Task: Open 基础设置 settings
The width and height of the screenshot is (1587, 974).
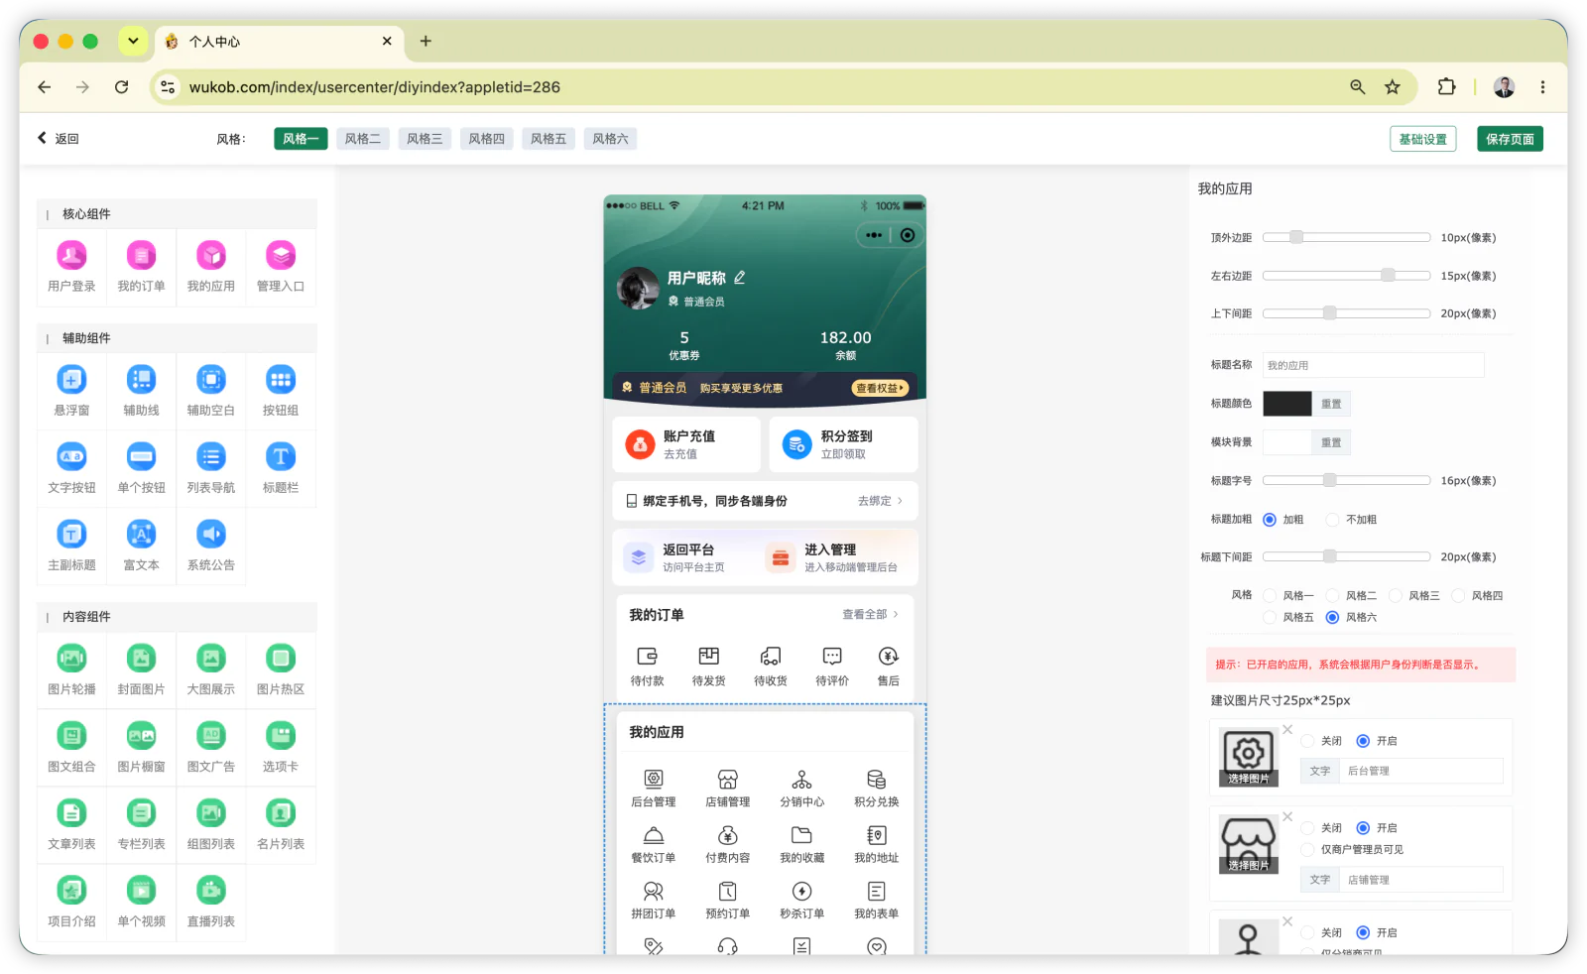Action: point(1422,139)
